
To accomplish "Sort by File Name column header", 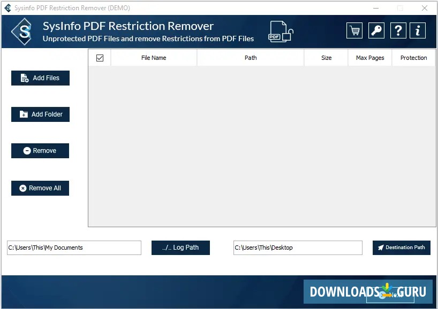I will pyautogui.click(x=154, y=58).
